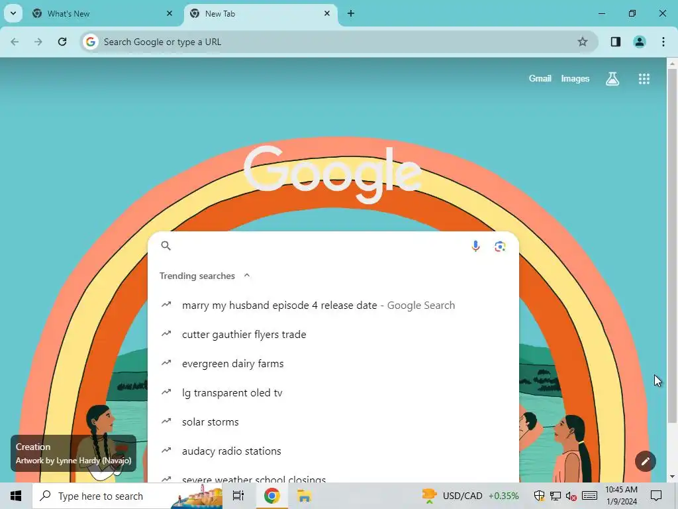Viewport: 678px width, 509px height.
Task: Open Search Labs flask icon
Action: (x=612, y=78)
